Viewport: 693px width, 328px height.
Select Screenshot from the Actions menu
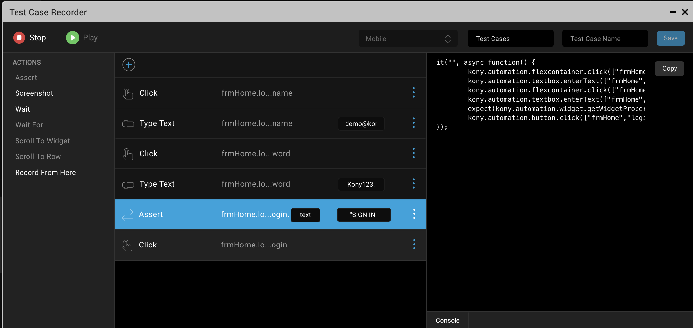[34, 93]
